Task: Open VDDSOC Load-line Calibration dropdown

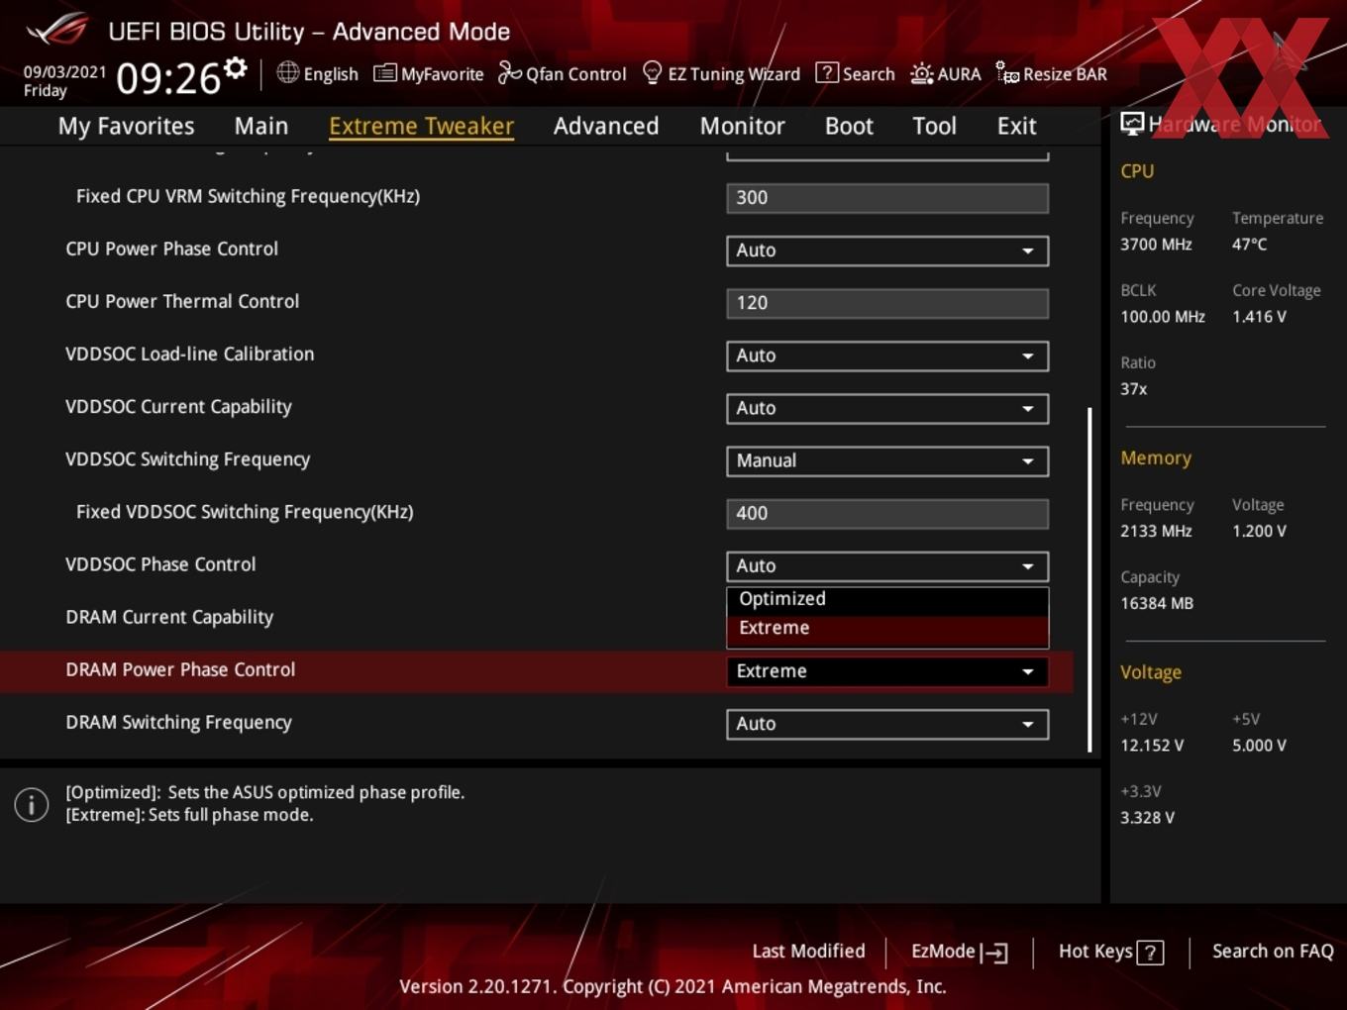Action: coord(887,355)
